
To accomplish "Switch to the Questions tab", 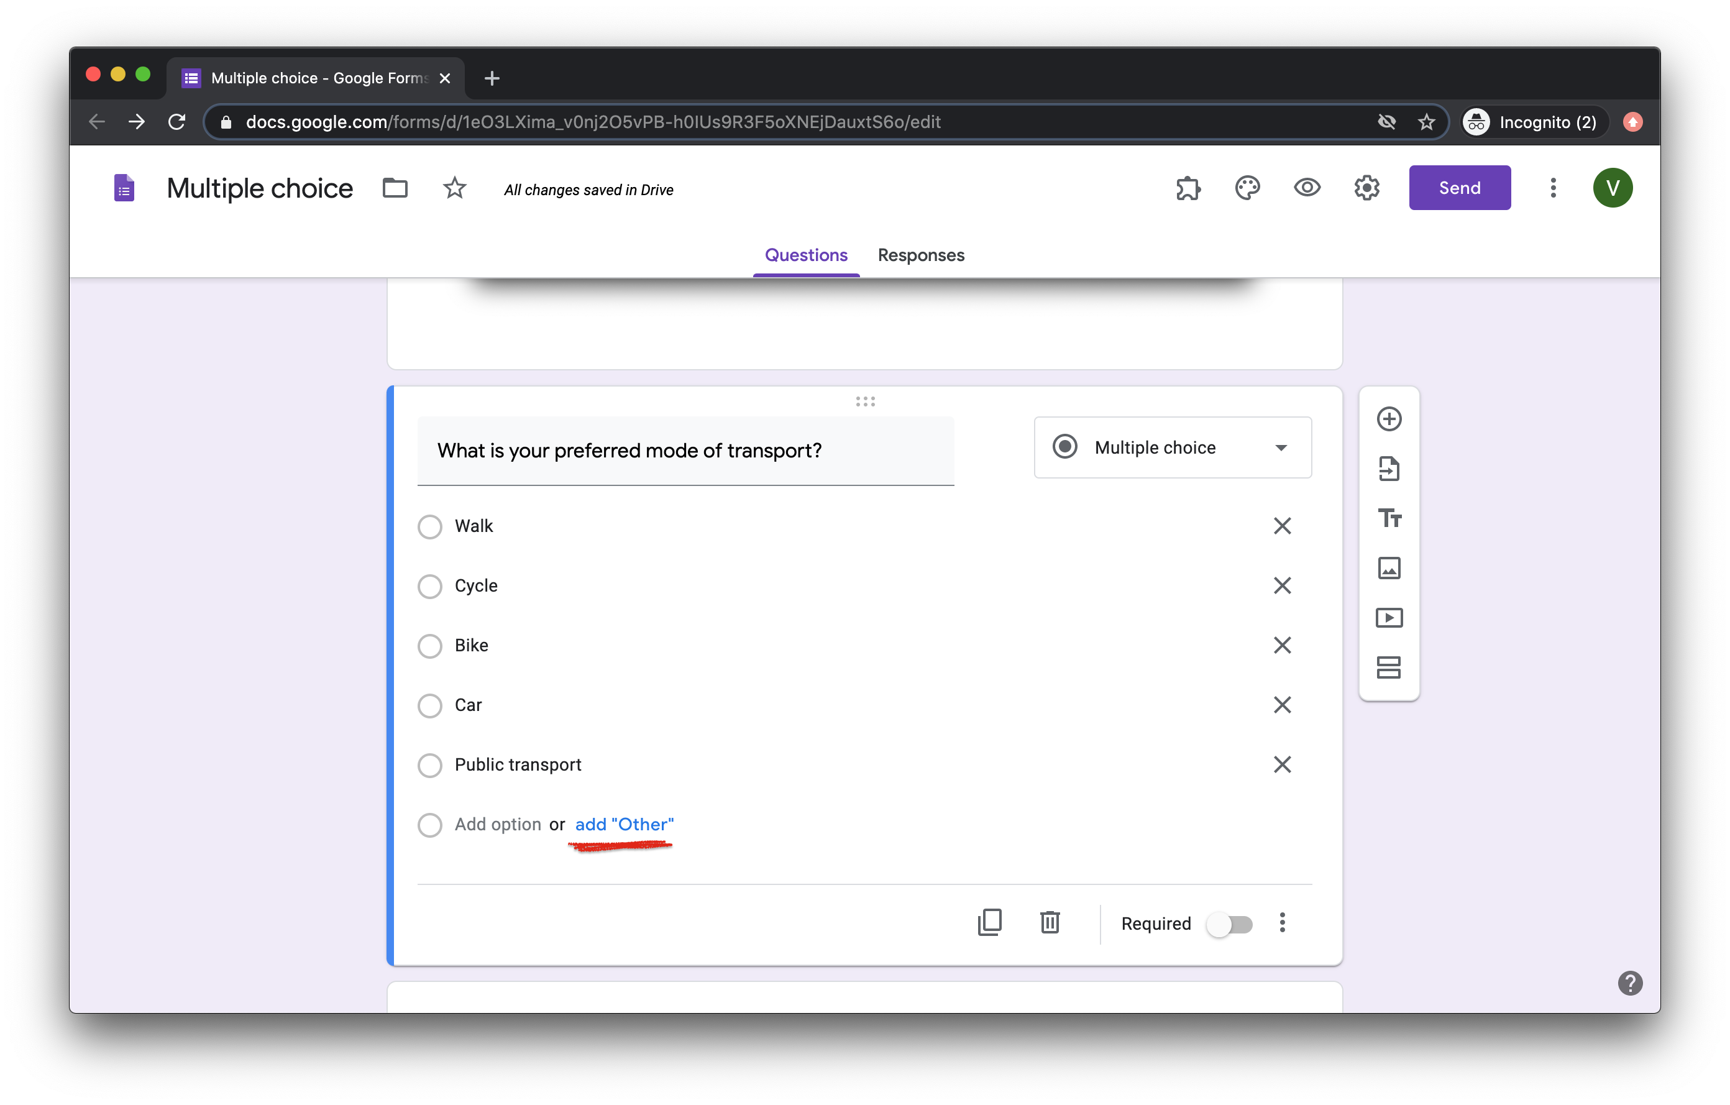I will [807, 255].
